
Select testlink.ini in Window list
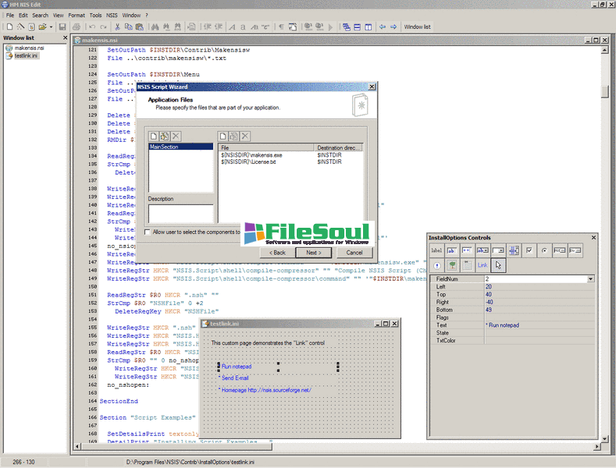[x=27, y=56]
